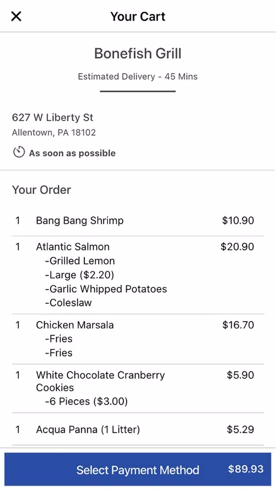Viewport: 276px width, 491px height.
Task: Open the Atlantic Salmon order item
Action: (x=138, y=275)
